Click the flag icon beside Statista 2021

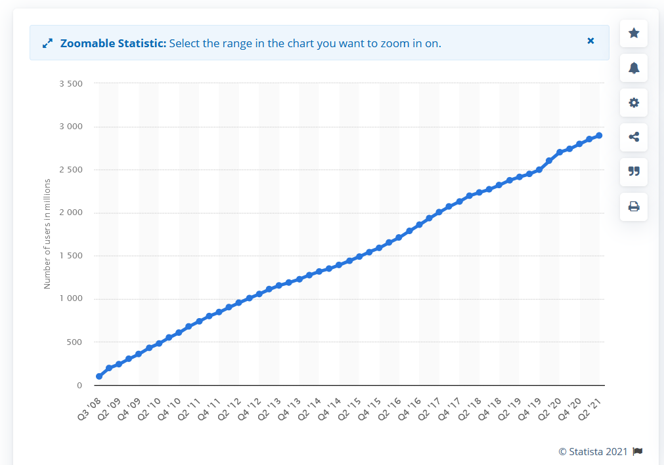[x=637, y=451]
